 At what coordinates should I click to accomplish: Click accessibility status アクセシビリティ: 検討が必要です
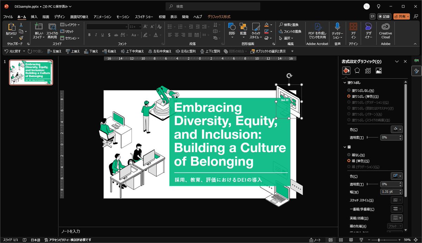point(68,240)
